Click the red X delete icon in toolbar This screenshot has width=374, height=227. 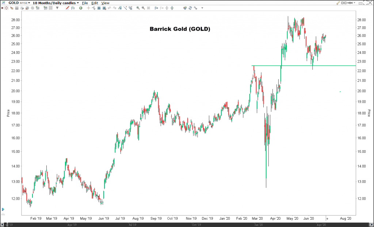click(x=2, y=8)
